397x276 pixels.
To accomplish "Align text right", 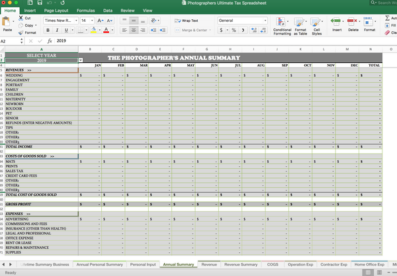I will tap(143, 30).
